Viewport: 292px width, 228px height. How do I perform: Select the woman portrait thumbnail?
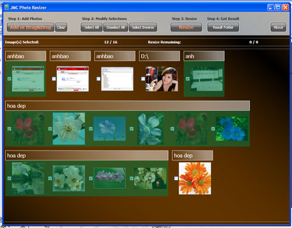pyautogui.click(x=162, y=79)
